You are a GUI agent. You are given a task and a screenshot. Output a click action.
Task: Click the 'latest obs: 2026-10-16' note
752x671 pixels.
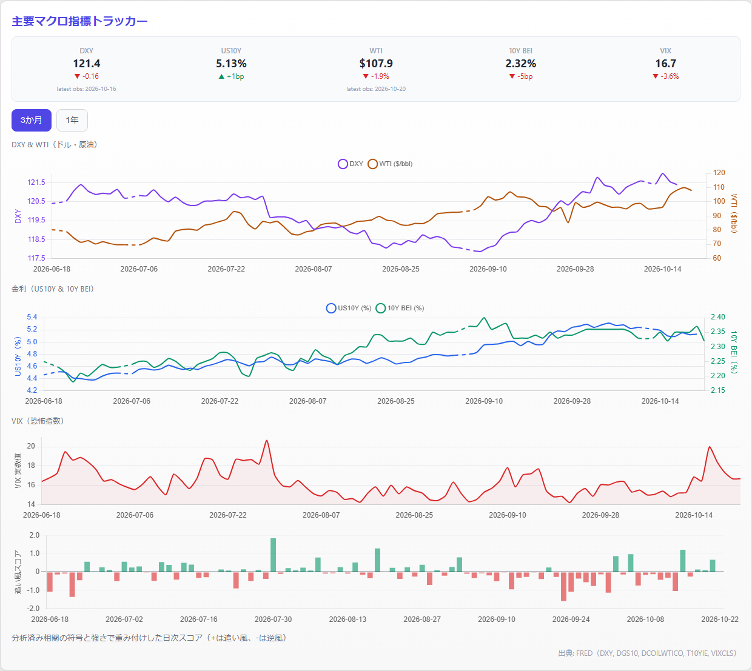click(x=86, y=89)
